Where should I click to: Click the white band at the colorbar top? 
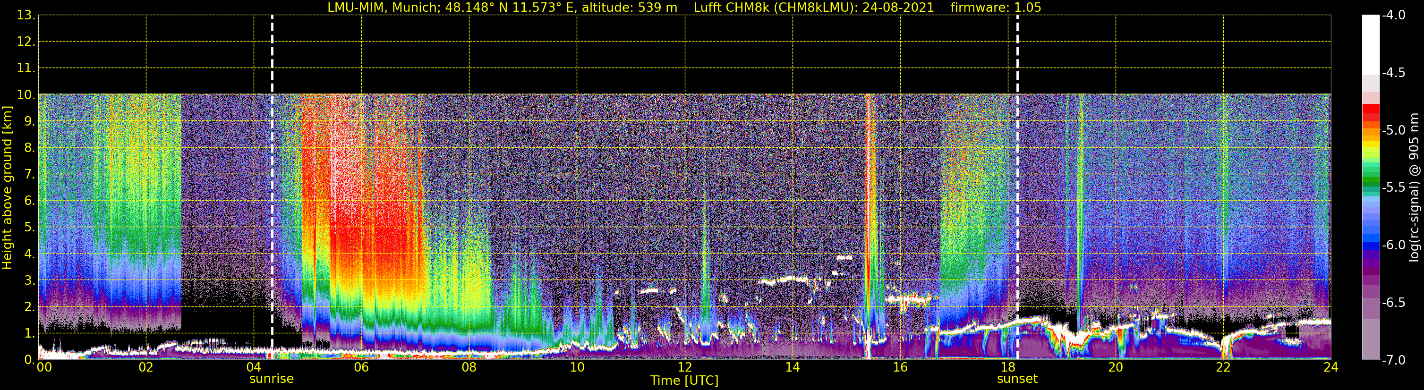point(1371,44)
